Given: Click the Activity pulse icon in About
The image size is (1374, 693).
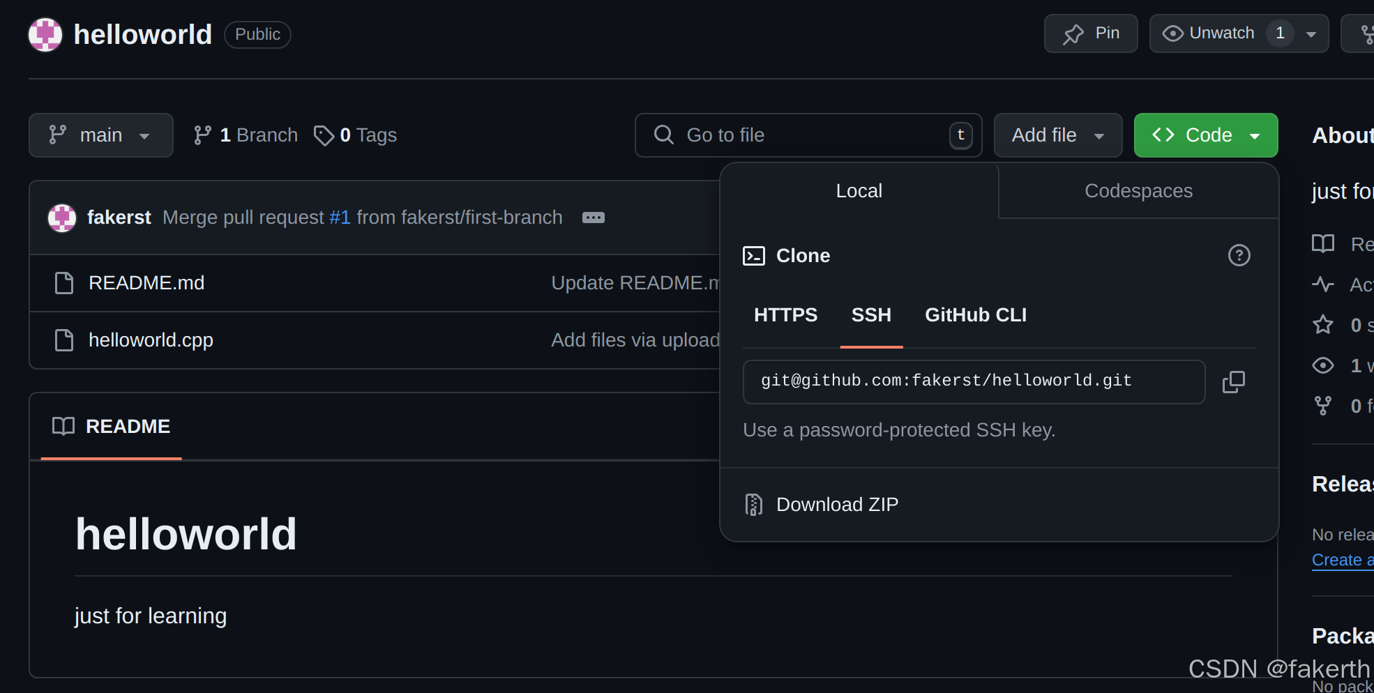Looking at the screenshot, I should pos(1323,284).
